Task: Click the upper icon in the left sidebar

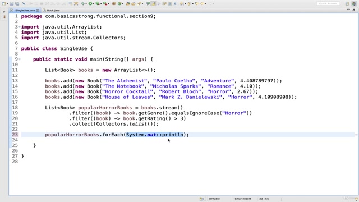Action: coord(4,12)
